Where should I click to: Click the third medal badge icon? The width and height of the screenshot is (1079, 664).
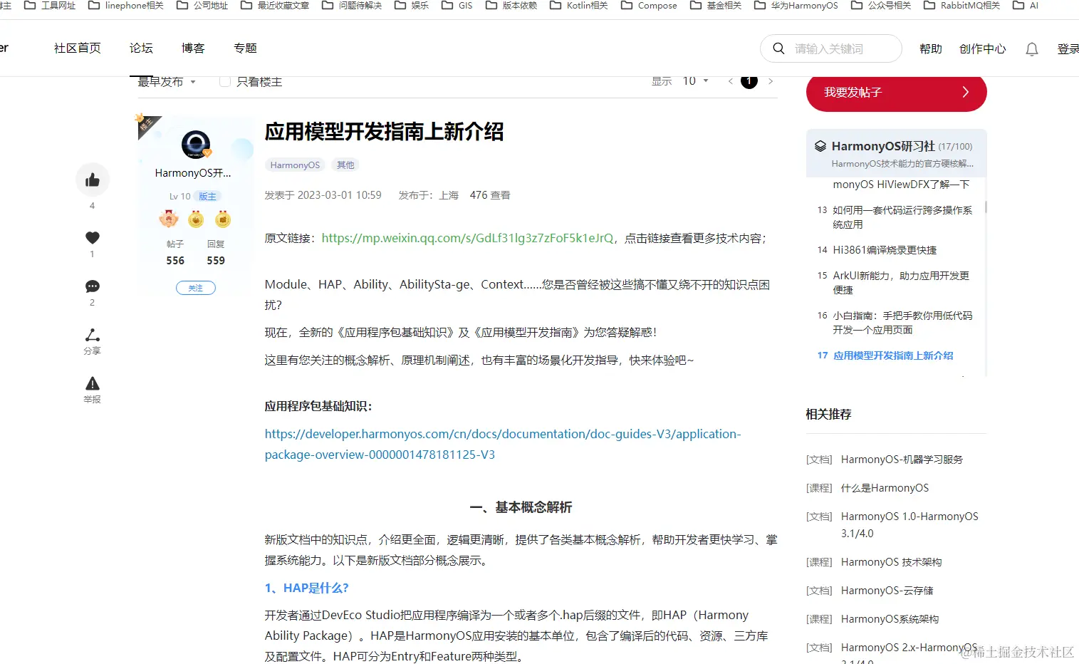pos(223,219)
